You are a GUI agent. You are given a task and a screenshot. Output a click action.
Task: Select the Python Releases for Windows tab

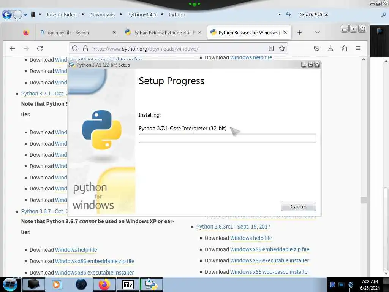click(249, 33)
